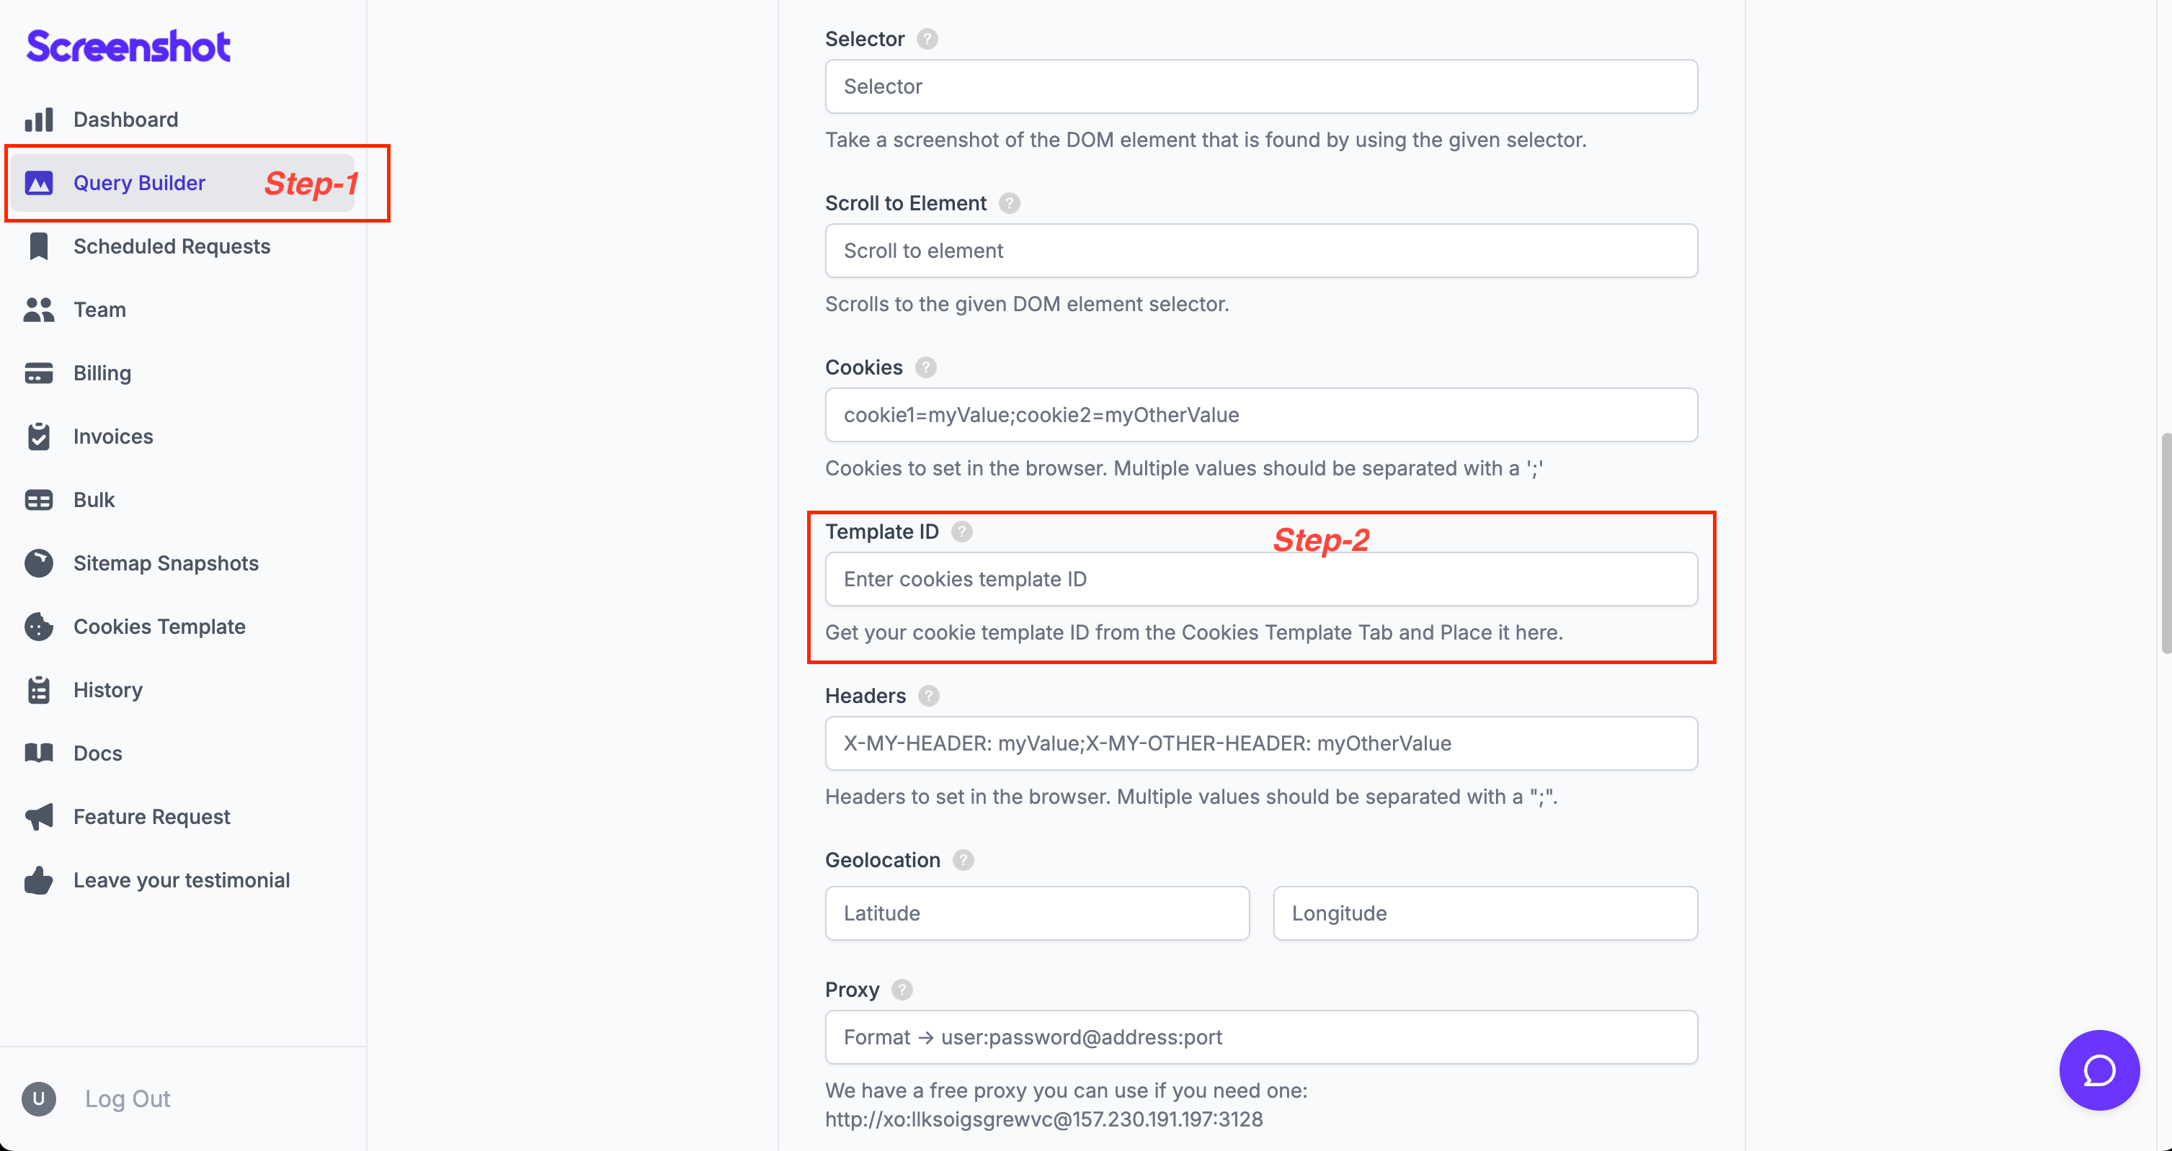Click the Latitude input field
The image size is (2172, 1151).
1037,913
